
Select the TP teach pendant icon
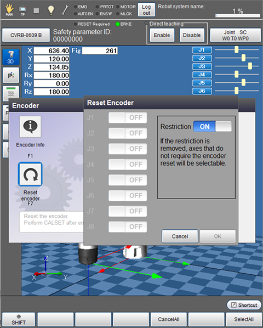(x=23, y=10)
